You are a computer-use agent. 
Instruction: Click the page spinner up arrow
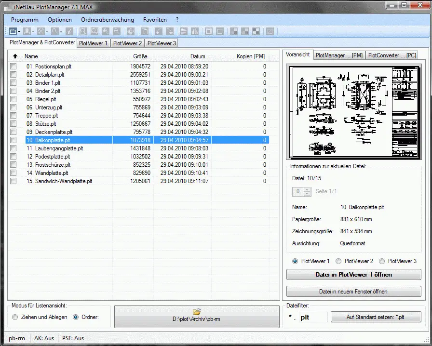(x=307, y=189)
